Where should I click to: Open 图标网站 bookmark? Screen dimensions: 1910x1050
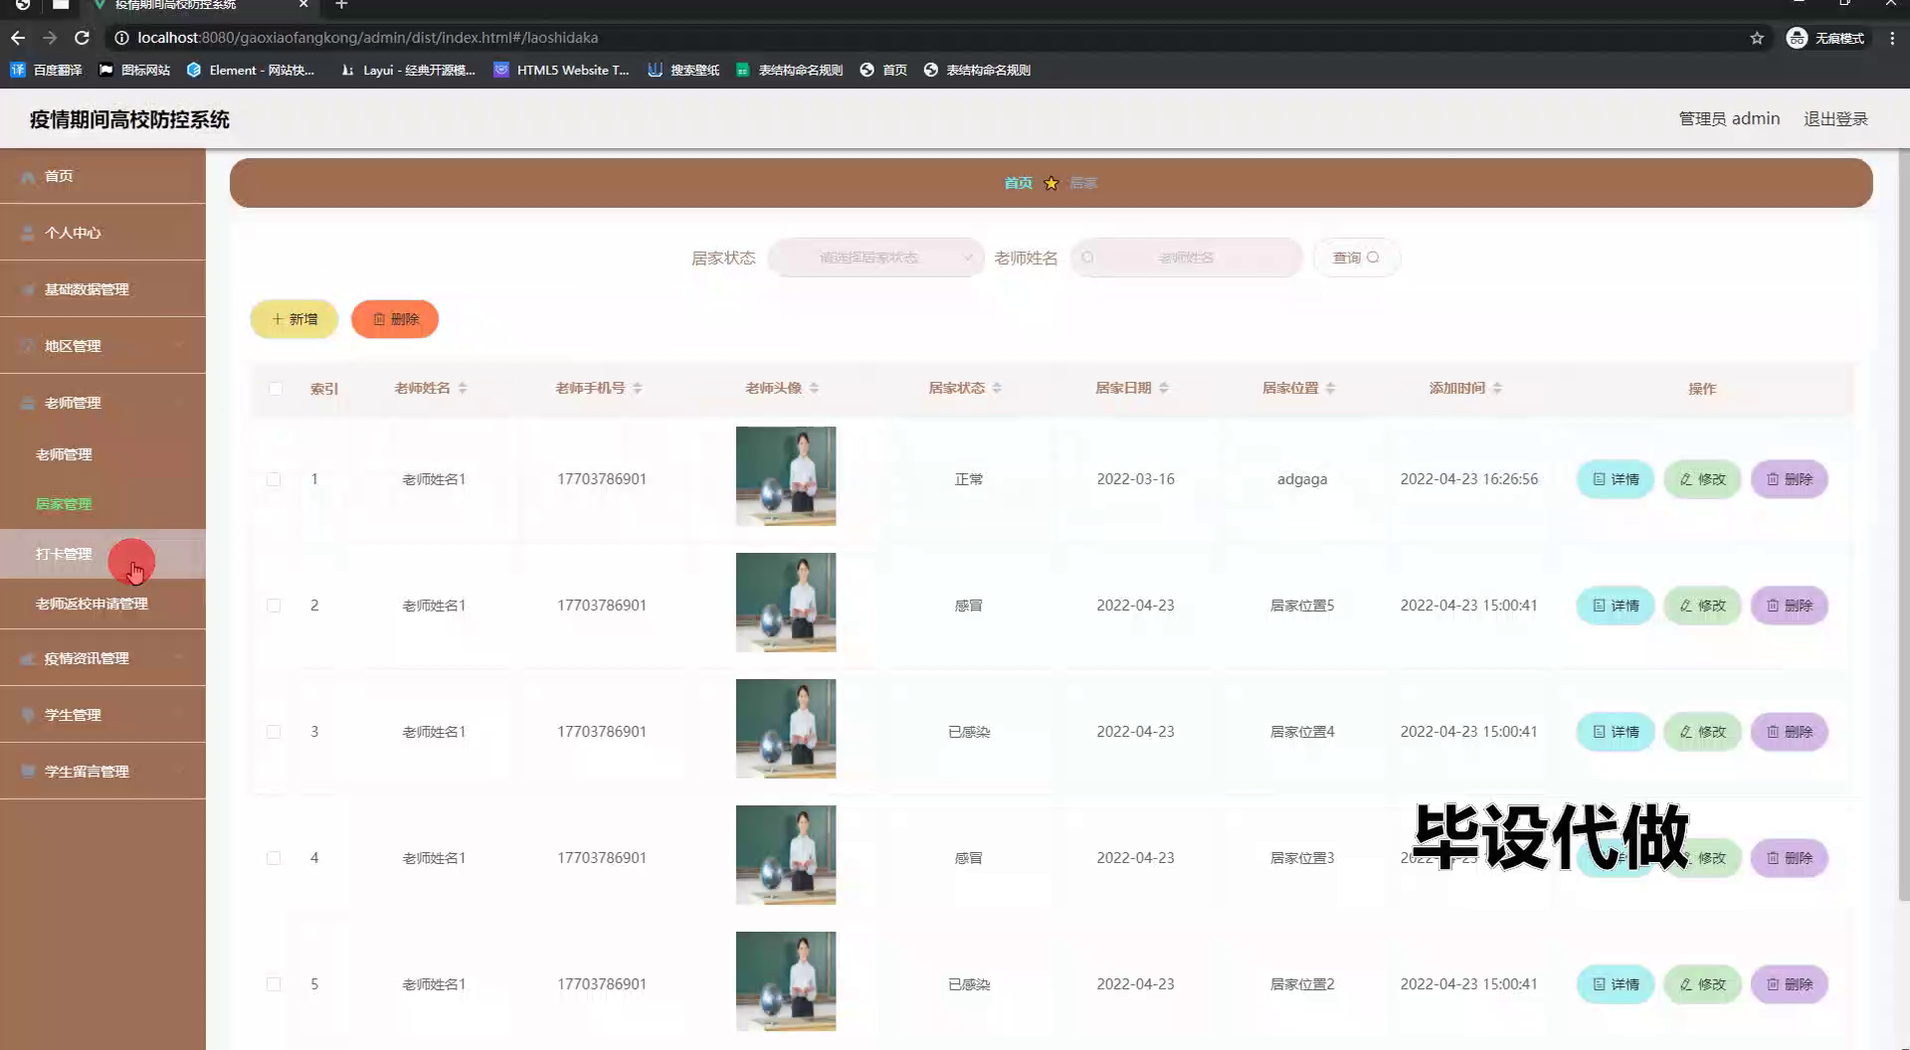click(134, 70)
